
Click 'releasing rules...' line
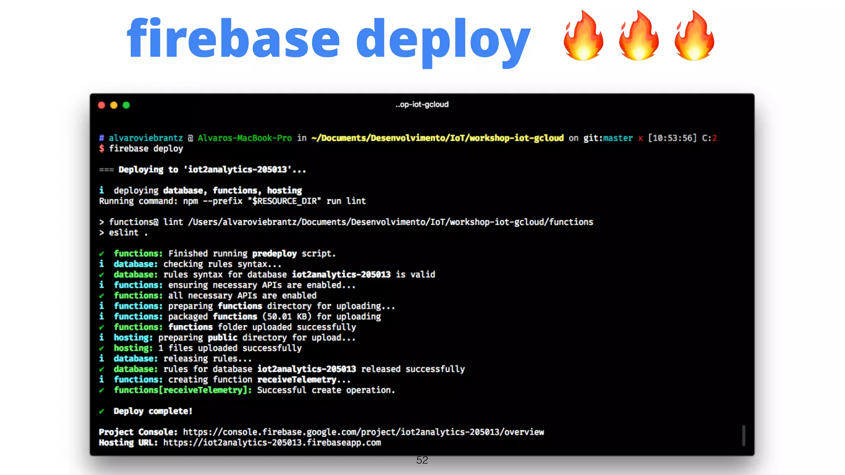pos(175,359)
